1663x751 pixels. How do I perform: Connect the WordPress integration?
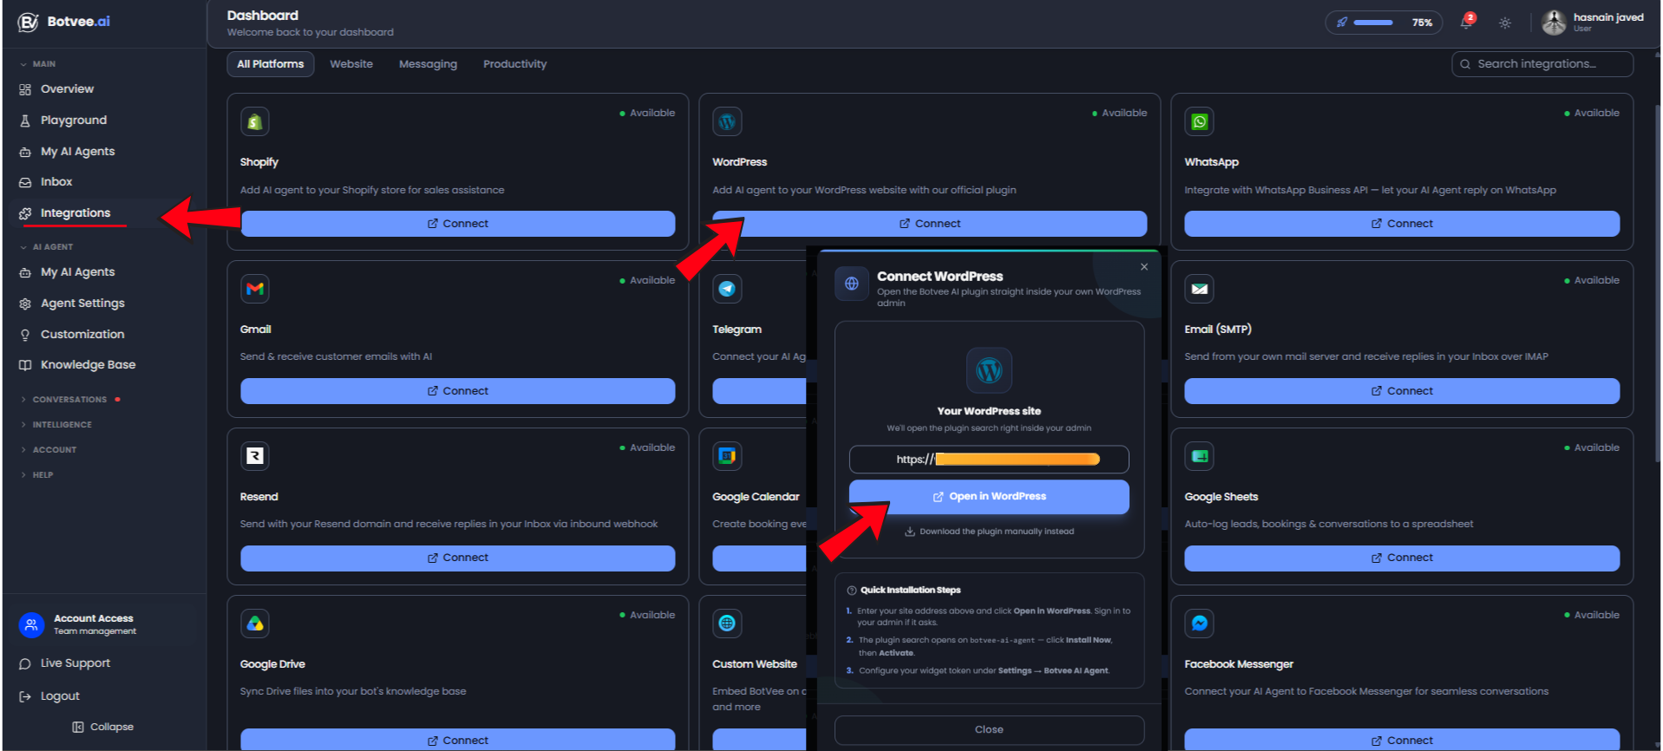pos(930,224)
